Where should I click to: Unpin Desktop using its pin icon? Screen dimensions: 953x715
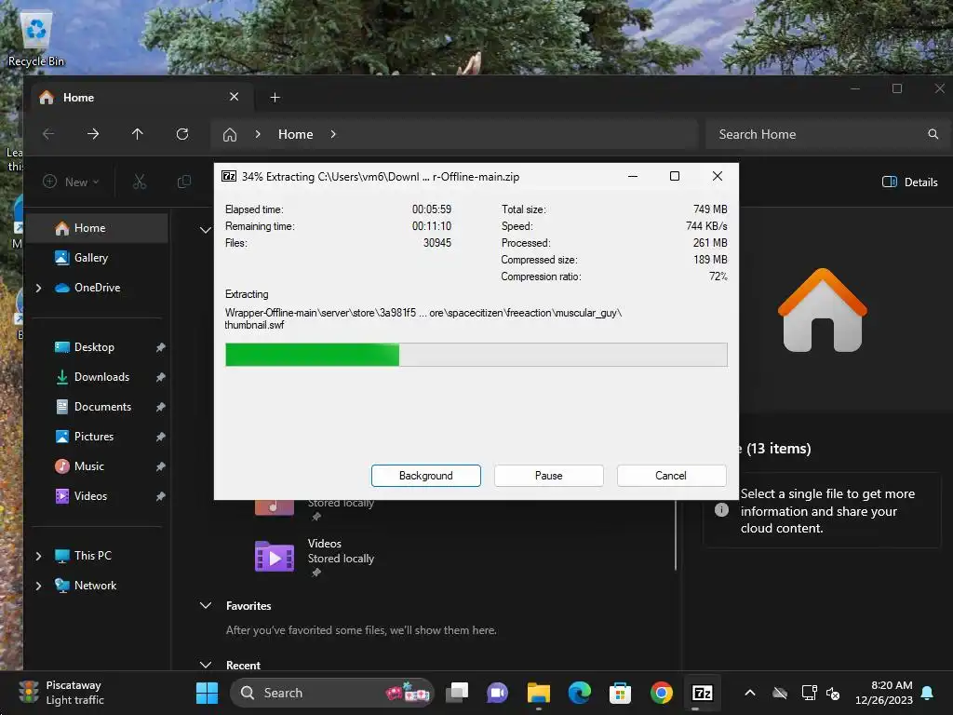[160, 347]
